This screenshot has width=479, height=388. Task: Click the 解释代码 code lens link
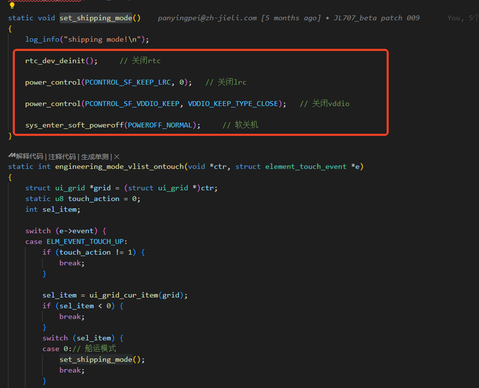click(x=29, y=157)
